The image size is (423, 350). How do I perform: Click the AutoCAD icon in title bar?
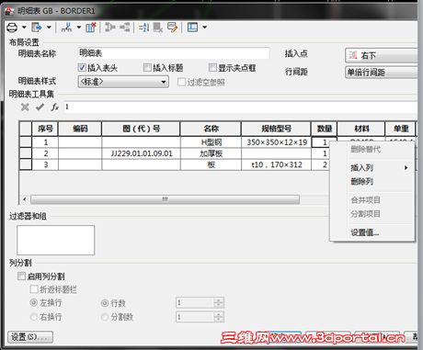click(9, 11)
